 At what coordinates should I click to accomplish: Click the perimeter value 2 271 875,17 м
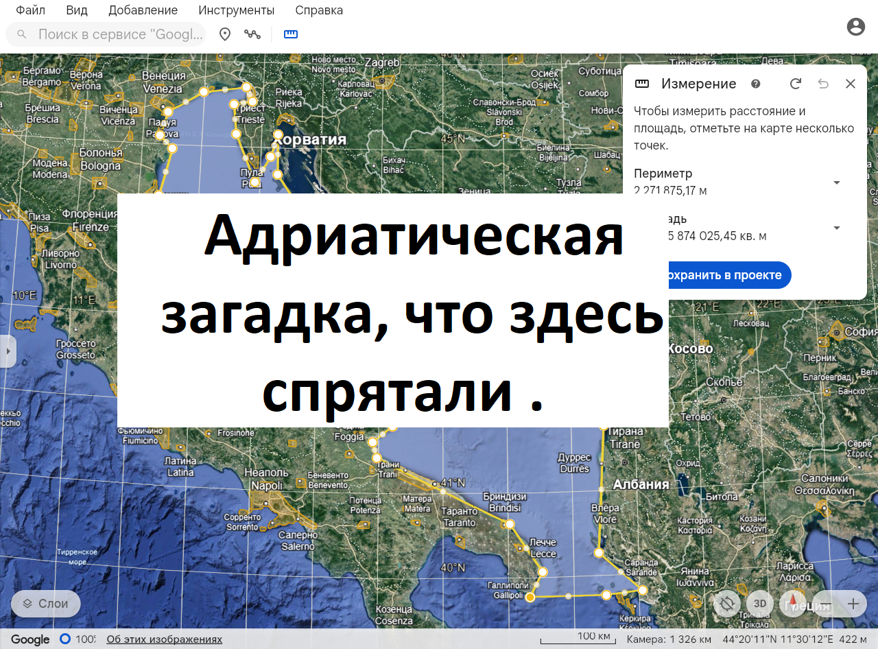click(671, 190)
